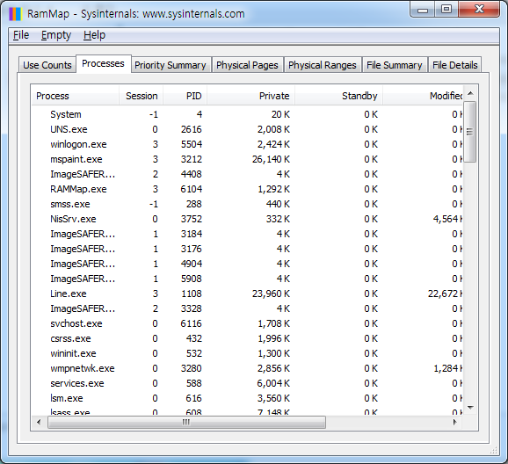Image resolution: width=508 pixels, height=464 pixels.
Task: Maximize the RamMap window
Action: tap(446, 9)
